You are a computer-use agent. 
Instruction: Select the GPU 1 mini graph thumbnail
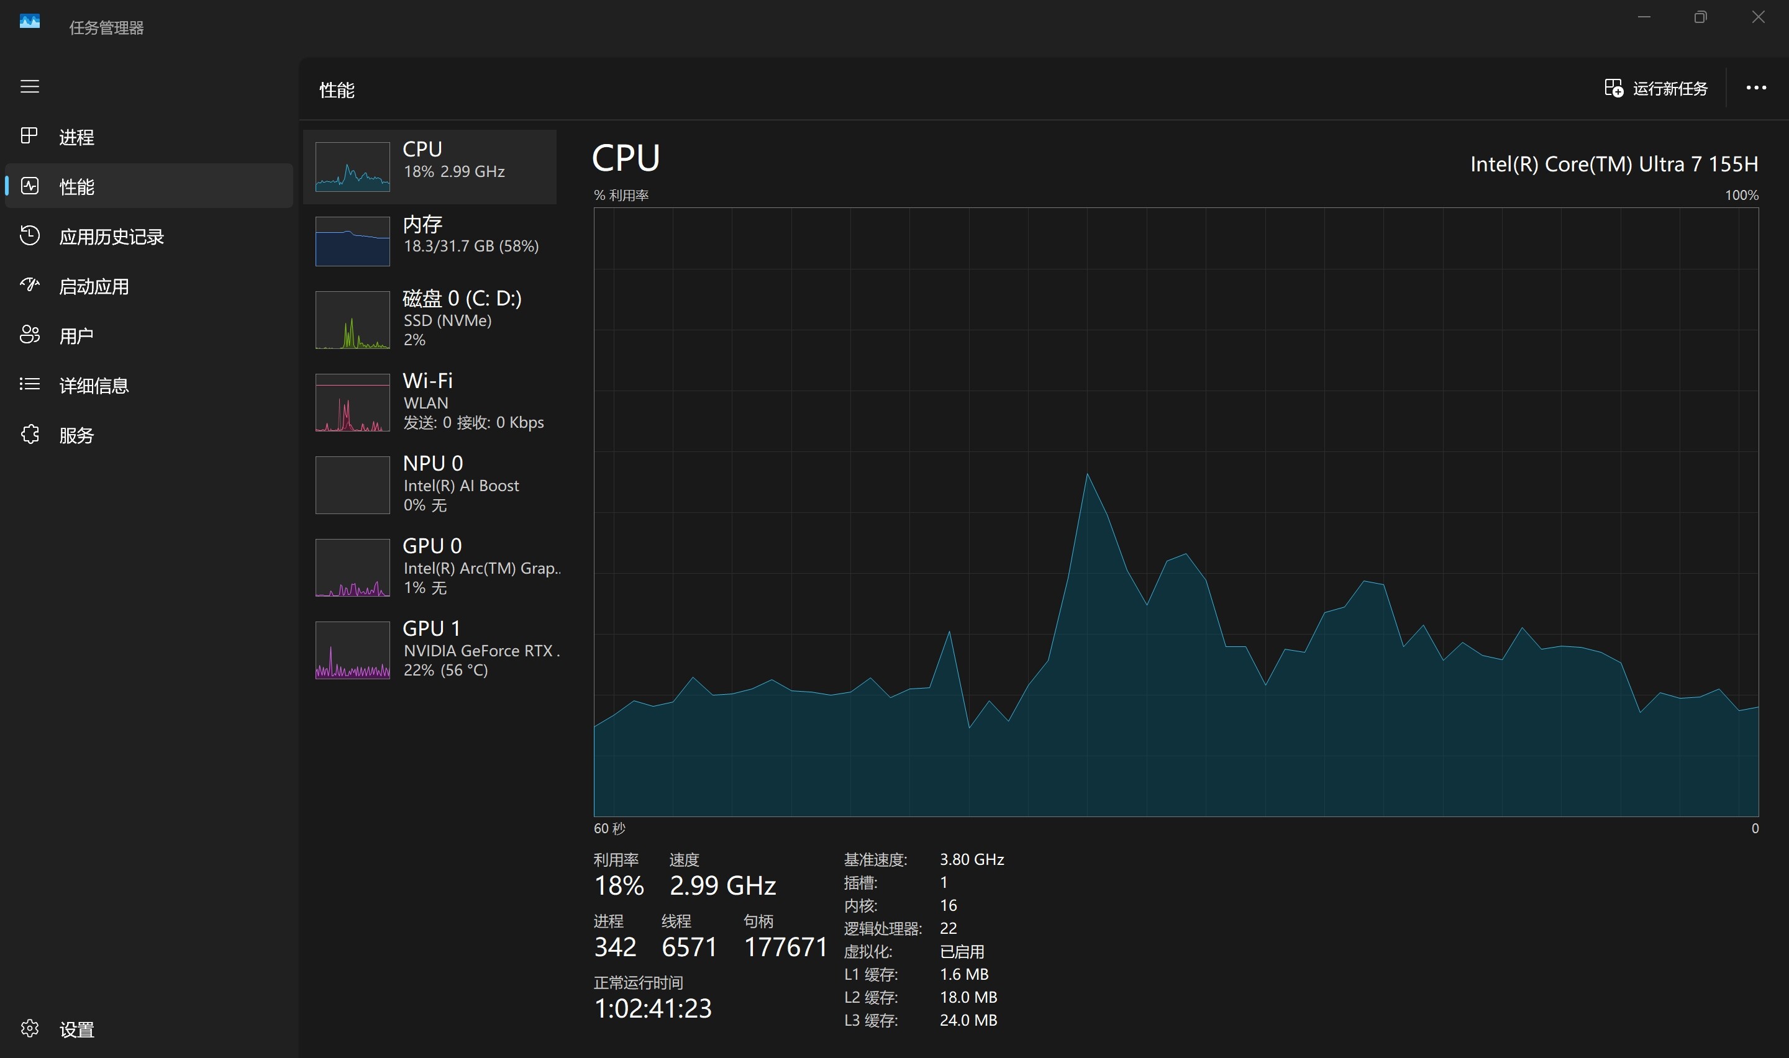tap(352, 650)
